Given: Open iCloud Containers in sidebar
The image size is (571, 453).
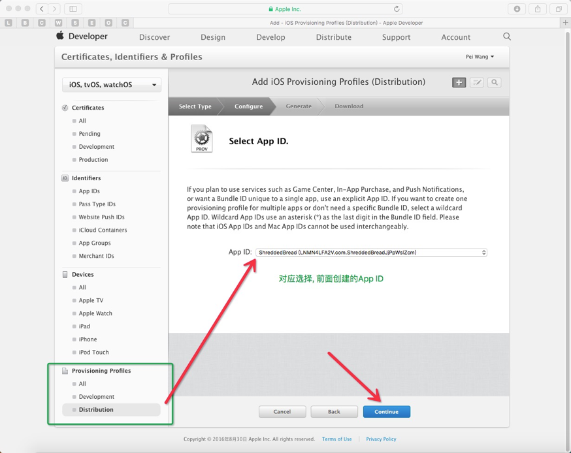Looking at the screenshot, I should pyautogui.click(x=103, y=230).
